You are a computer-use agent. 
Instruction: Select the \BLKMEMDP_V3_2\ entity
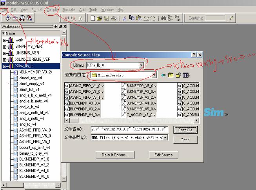pyautogui.click(x=36, y=72)
